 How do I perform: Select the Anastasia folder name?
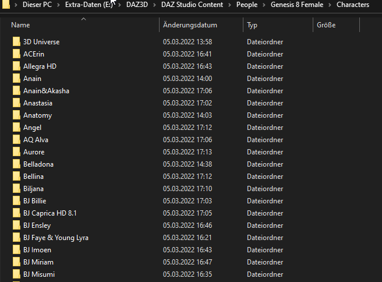[x=38, y=103]
